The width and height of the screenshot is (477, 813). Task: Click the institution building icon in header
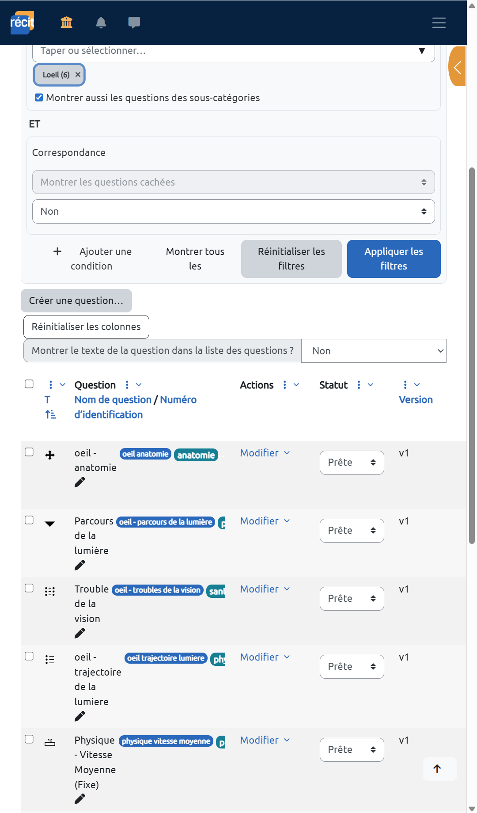(x=67, y=23)
